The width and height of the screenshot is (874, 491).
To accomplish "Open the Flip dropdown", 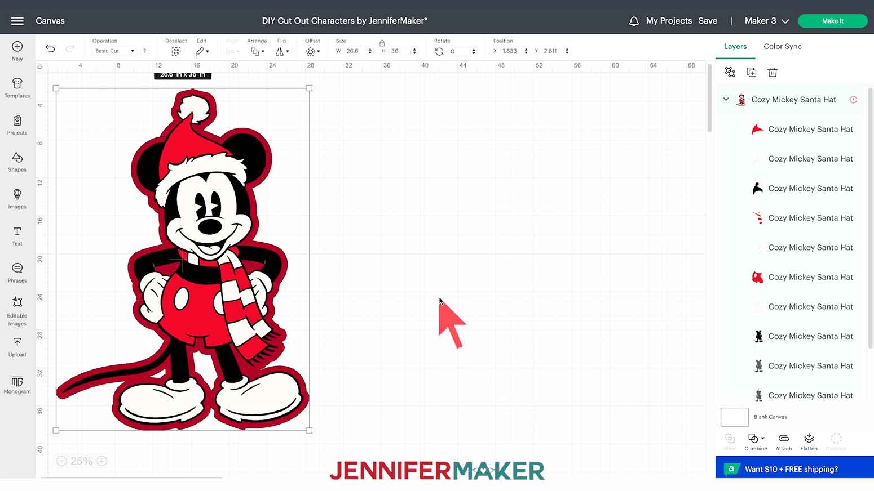I will [x=282, y=51].
